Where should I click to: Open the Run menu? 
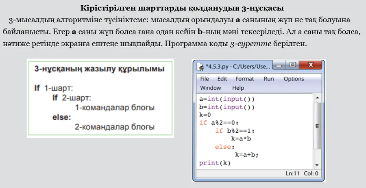click(268, 79)
